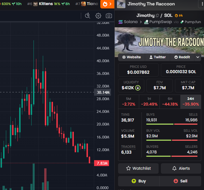Click the buyers versus sellers ratio bar
The width and height of the screenshot is (204, 190).
(172, 156)
